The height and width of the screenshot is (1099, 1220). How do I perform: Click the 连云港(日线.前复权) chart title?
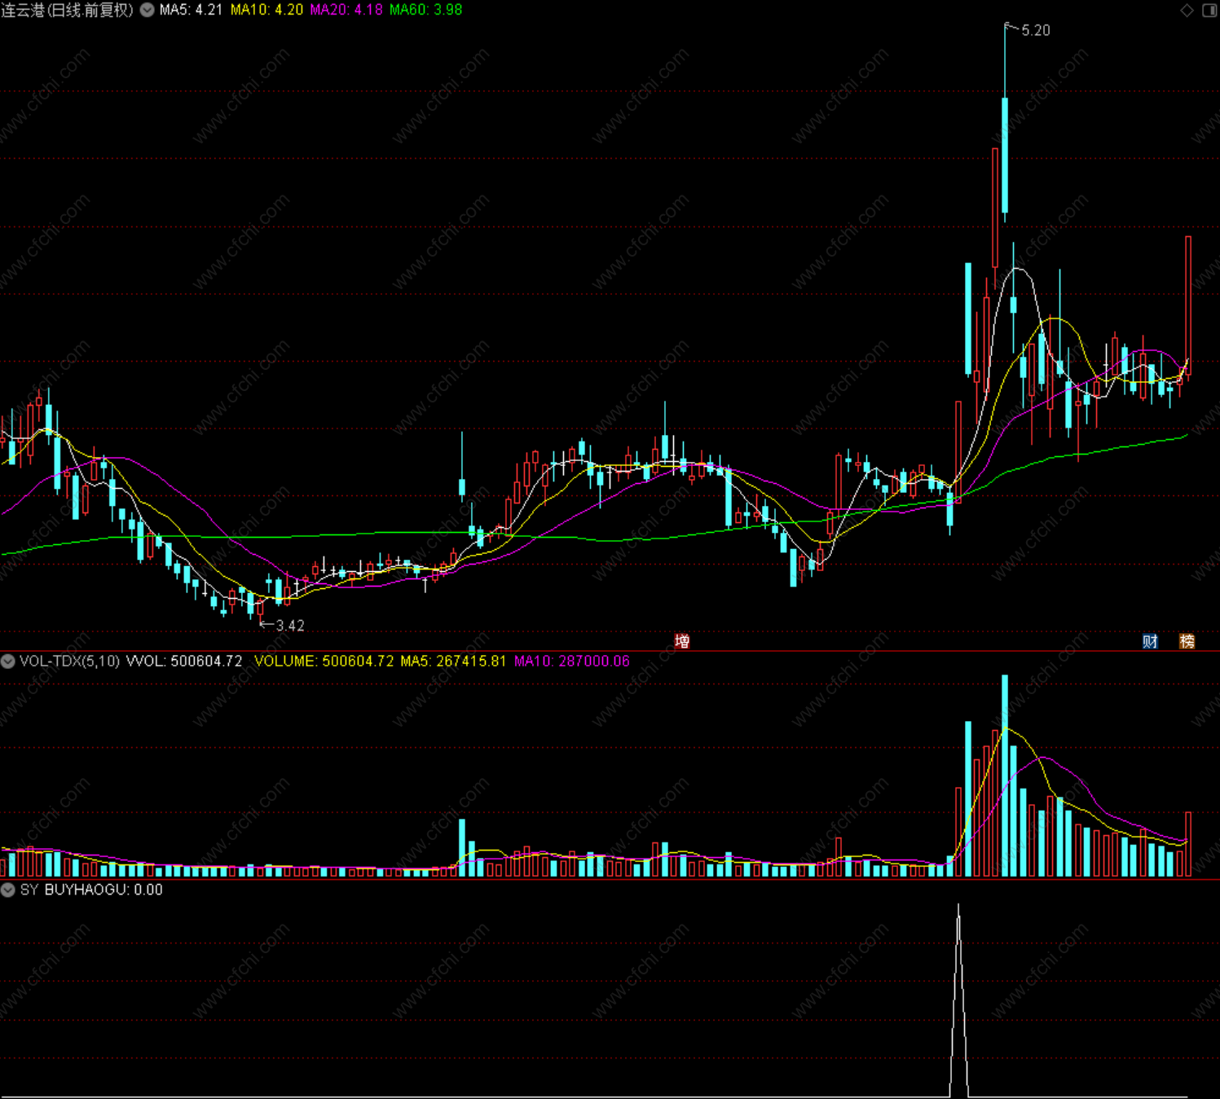point(68,10)
